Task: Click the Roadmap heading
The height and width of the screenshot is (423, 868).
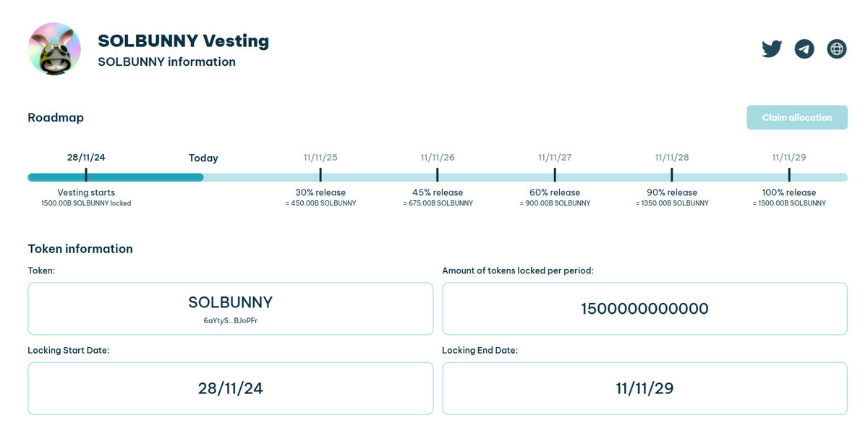Action: point(56,117)
